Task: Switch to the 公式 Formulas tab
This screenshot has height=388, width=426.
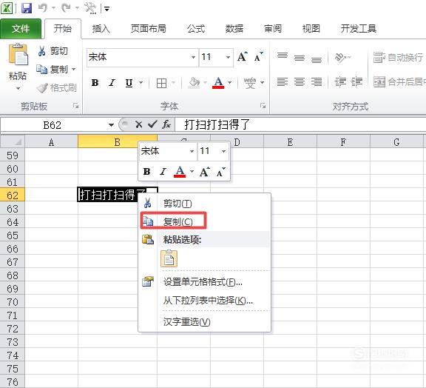Action: point(195,29)
